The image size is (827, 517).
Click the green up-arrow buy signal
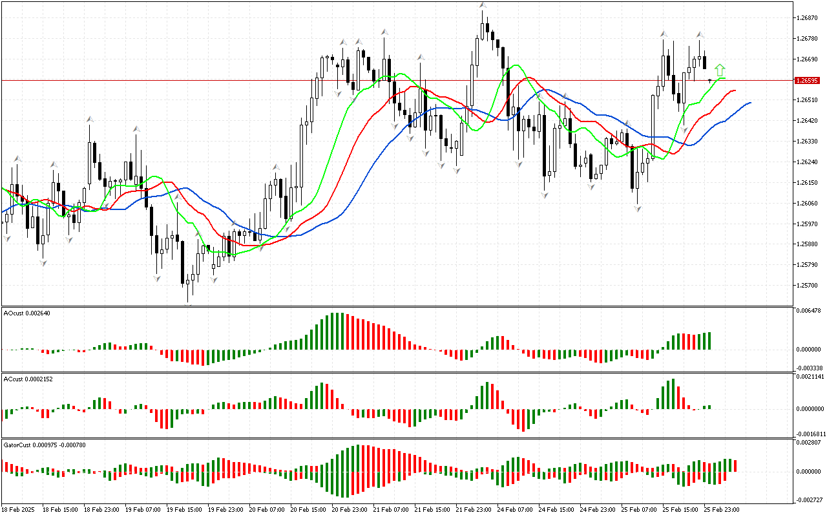tap(720, 70)
